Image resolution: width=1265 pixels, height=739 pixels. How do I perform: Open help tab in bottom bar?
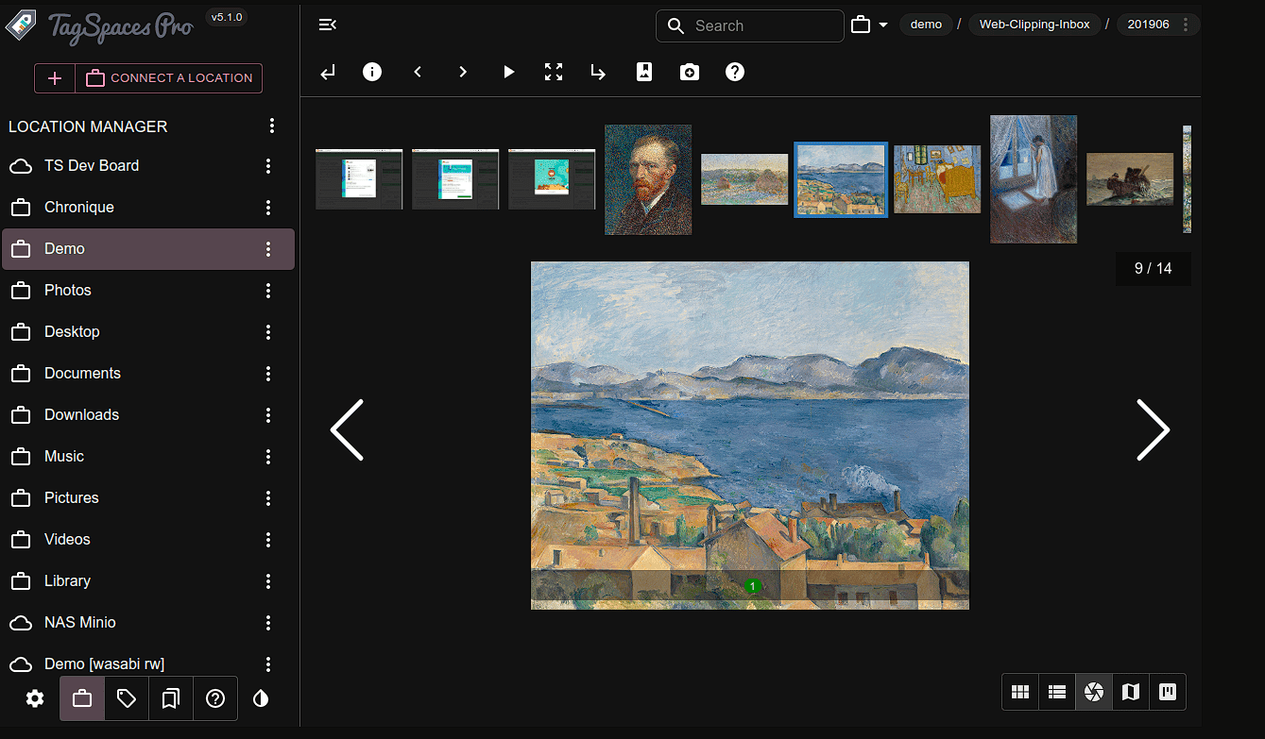pyautogui.click(x=215, y=698)
